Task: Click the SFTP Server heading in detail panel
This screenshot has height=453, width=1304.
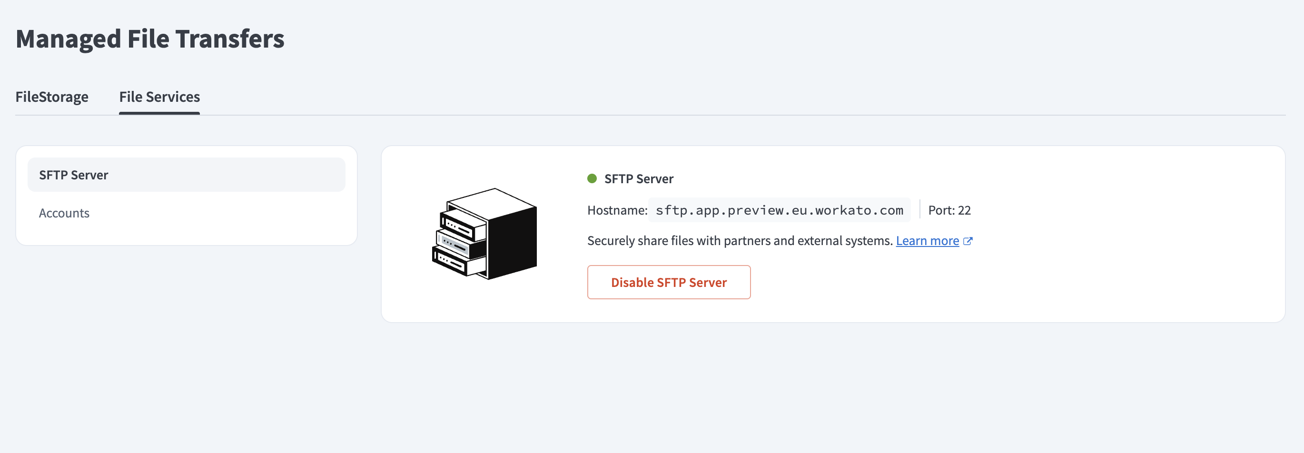Action: [638, 178]
